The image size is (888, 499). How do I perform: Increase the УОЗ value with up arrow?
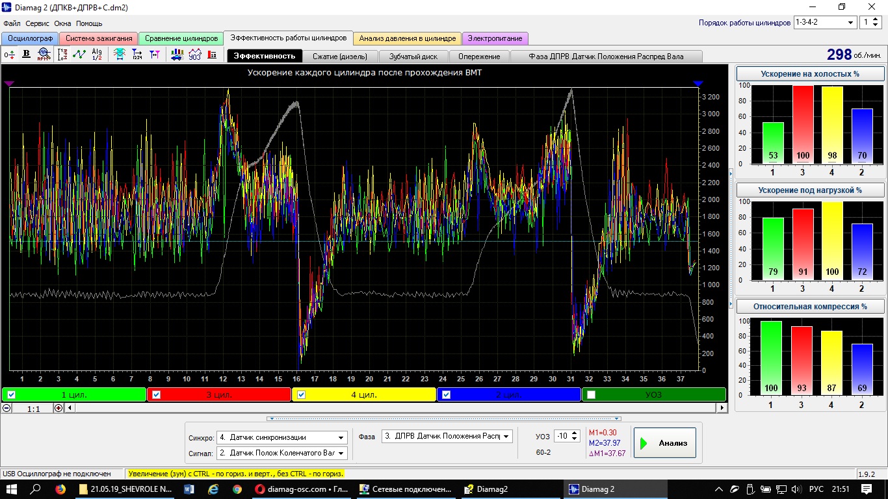coord(573,433)
